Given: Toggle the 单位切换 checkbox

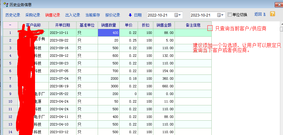Looking at the screenshot, I should pyautogui.click(x=230, y=15).
